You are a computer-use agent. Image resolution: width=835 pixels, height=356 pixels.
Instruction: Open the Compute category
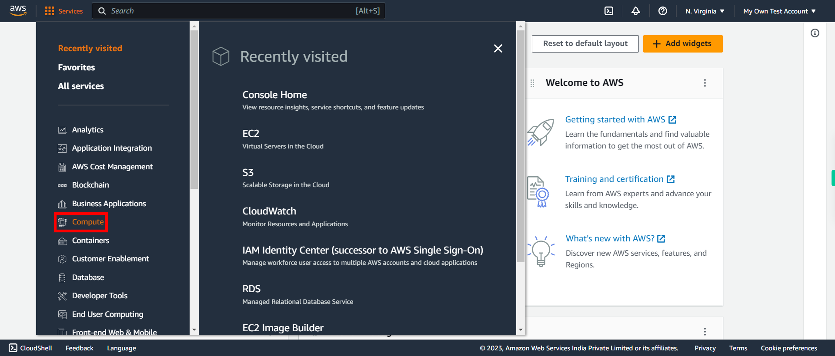click(x=88, y=222)
